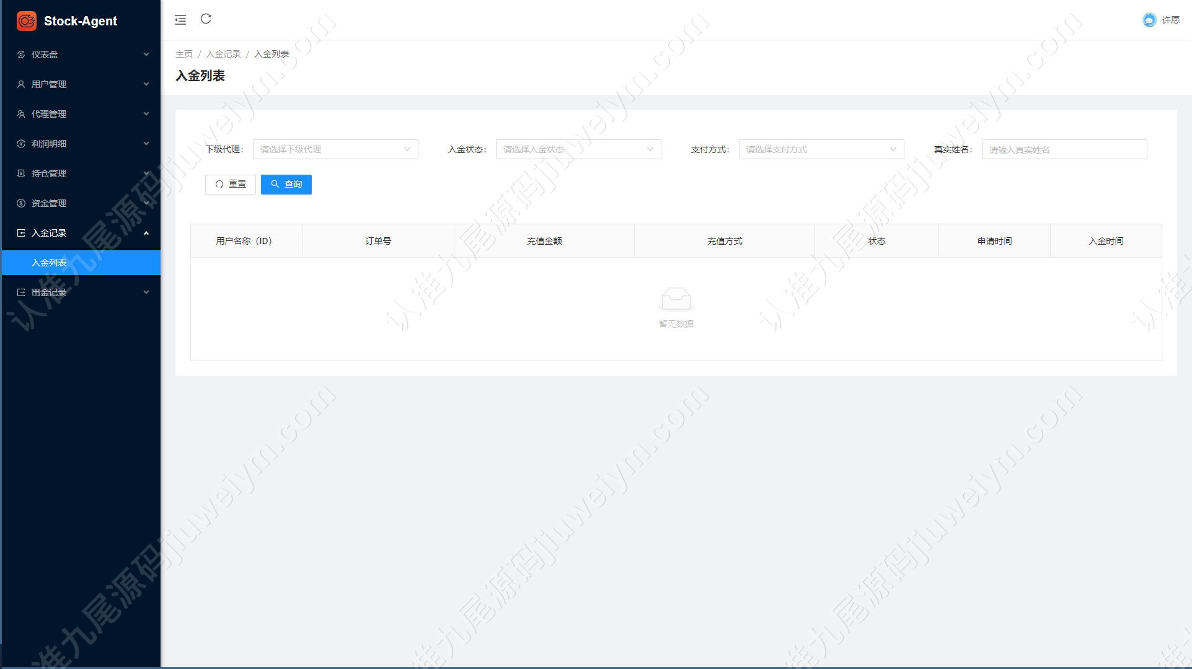Viewport: 1192px width, 669px height.
Task: Open the 支付方式 dropdown selector
Action: coord(821,149)
